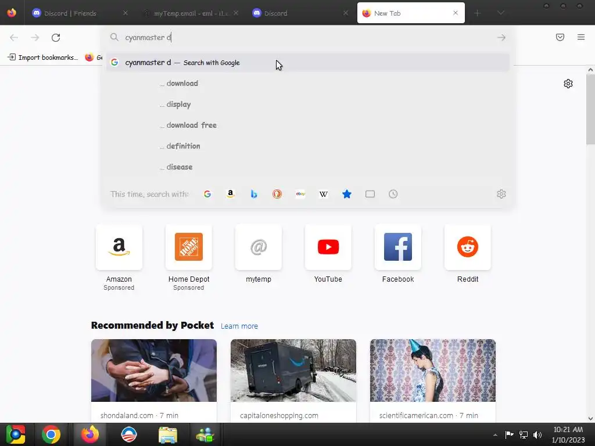Search this time with Bing icon
Screen dimensions: 595x446
pos(254,194)
